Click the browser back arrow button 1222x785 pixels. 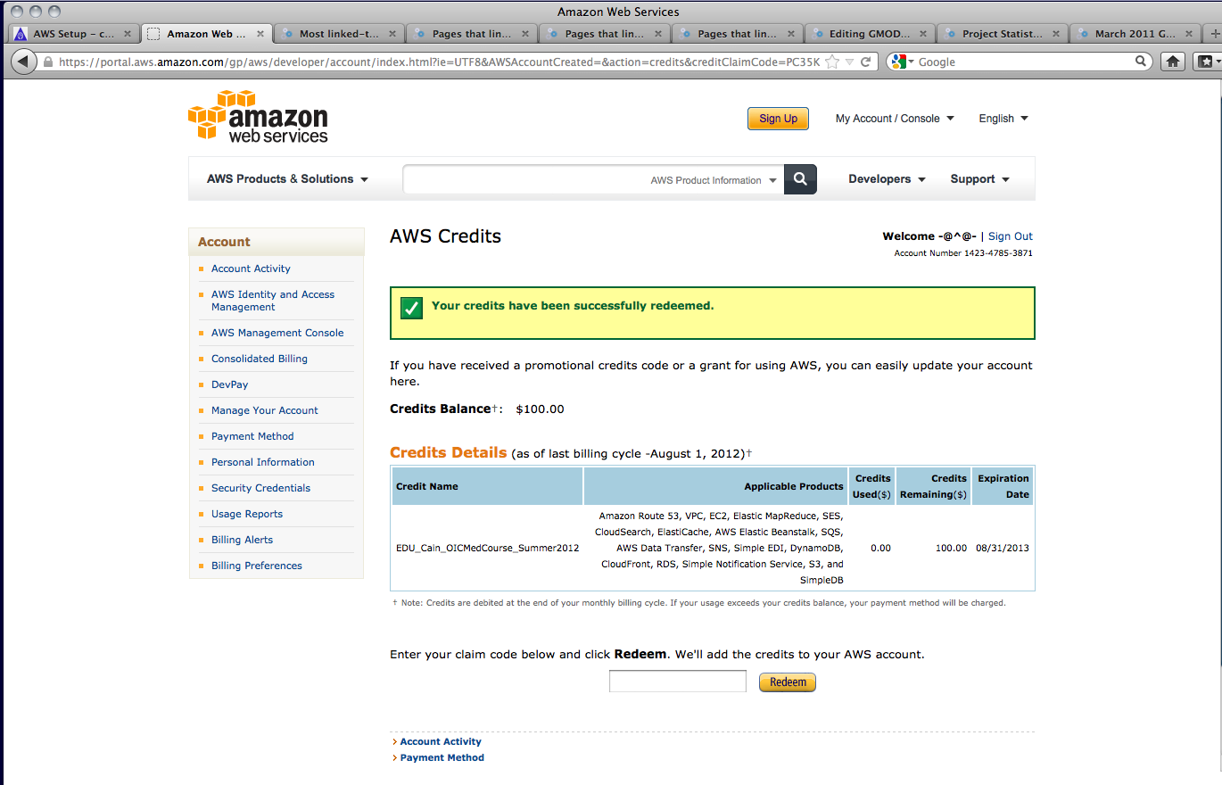[x=24, y=62]
